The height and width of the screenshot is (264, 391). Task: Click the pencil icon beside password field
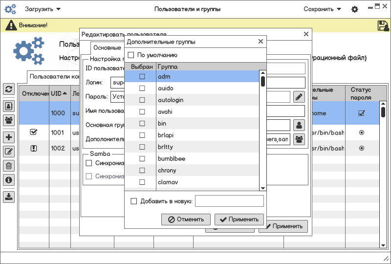coord(299,97)
